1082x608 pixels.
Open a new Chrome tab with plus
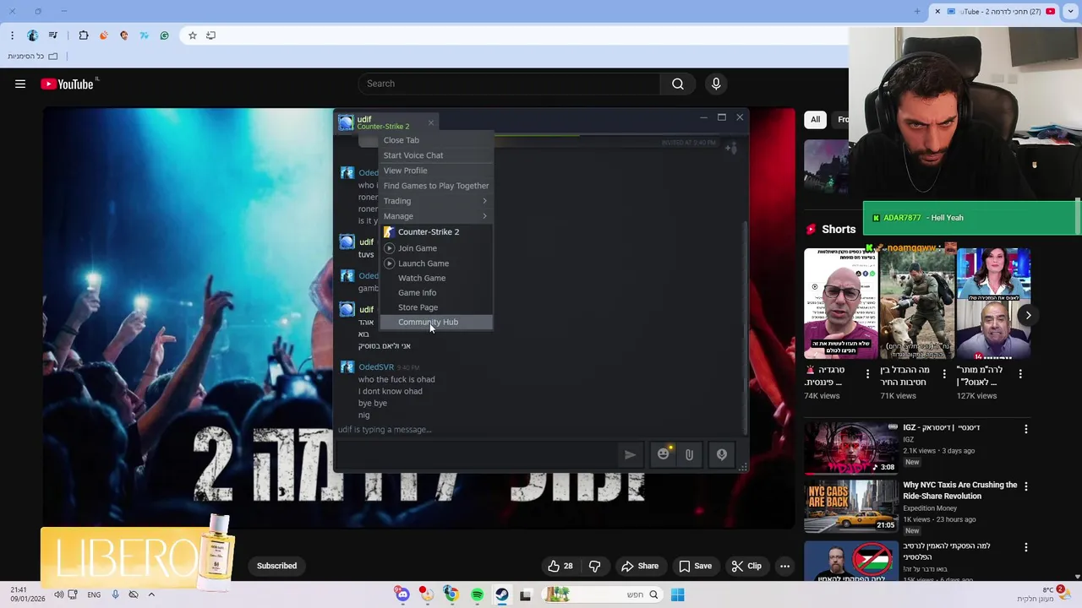coord(917,11)
